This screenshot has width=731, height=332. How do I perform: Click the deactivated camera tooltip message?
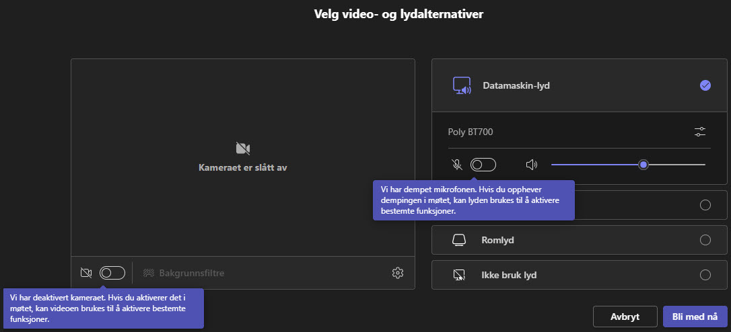coord(104,308)
